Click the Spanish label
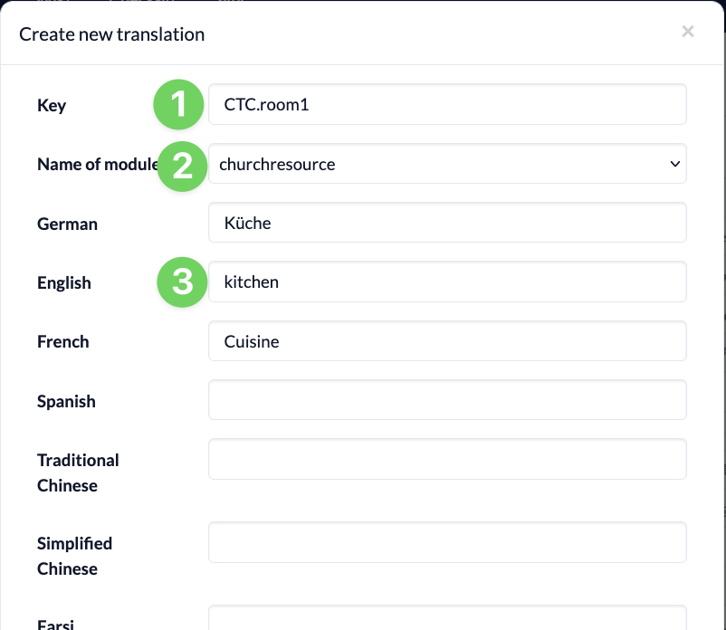 click(x=66, y=401)
